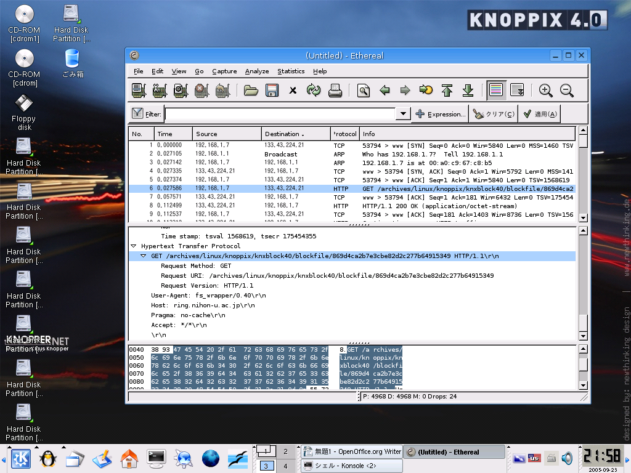Screen dimensions: 631x473
Task: Close the capture file using X icon
Action: pyautogui.click(x=293, y=90)
